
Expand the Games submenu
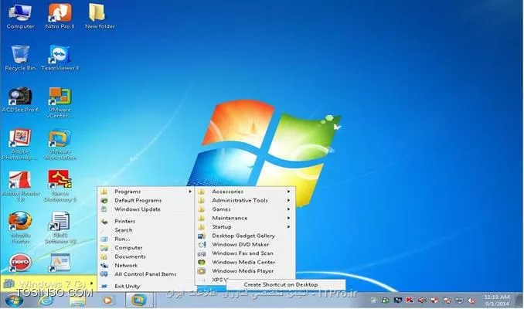(244, 209)
